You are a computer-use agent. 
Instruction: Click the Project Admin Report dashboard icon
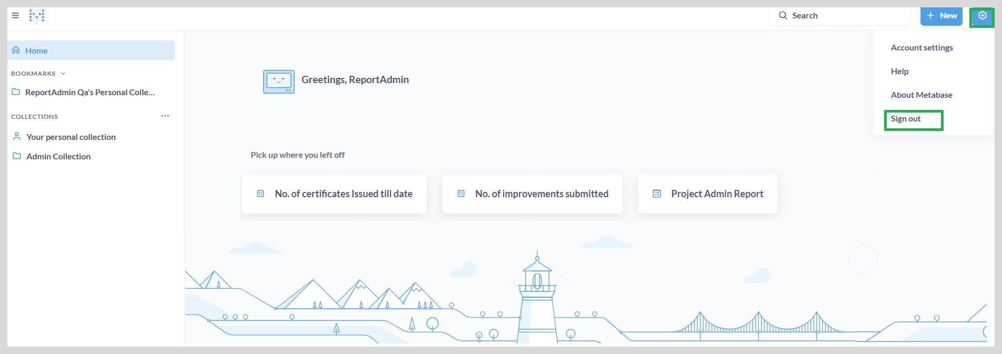tap(657, 194)
